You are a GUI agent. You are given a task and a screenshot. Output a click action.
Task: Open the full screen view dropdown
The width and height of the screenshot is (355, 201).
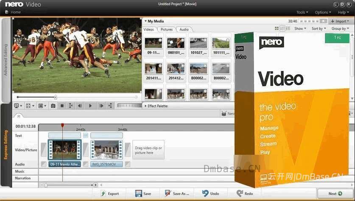point(30,106)
